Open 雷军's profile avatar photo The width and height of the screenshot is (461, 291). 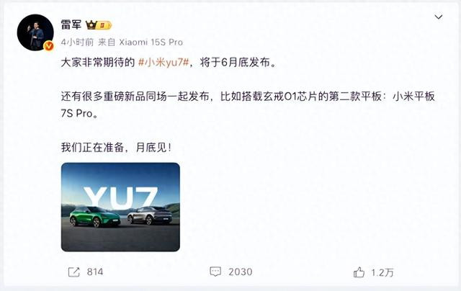click(35, 32)
